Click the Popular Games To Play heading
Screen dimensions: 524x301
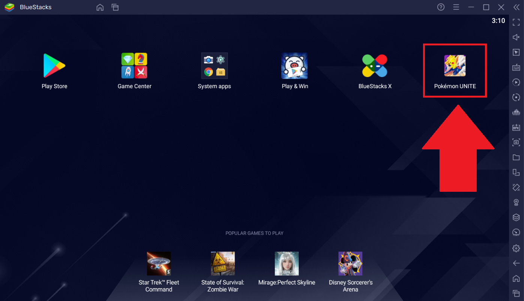click(254, 233)
